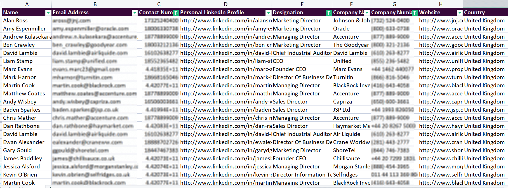Viewport: 508px width, 188px height.
Task: Select column B by its header letter
Action: click(x=95, y=4)
